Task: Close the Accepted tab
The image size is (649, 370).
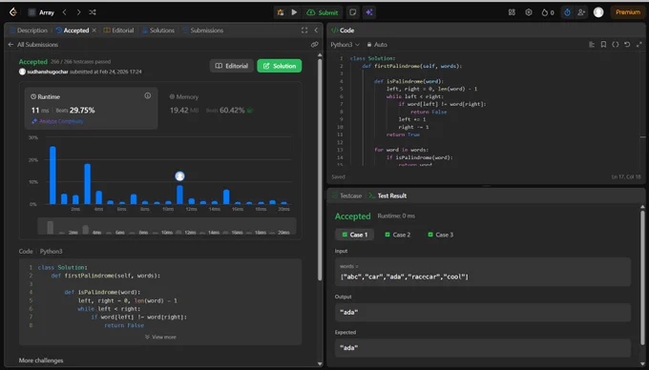Action: [94, 31]
